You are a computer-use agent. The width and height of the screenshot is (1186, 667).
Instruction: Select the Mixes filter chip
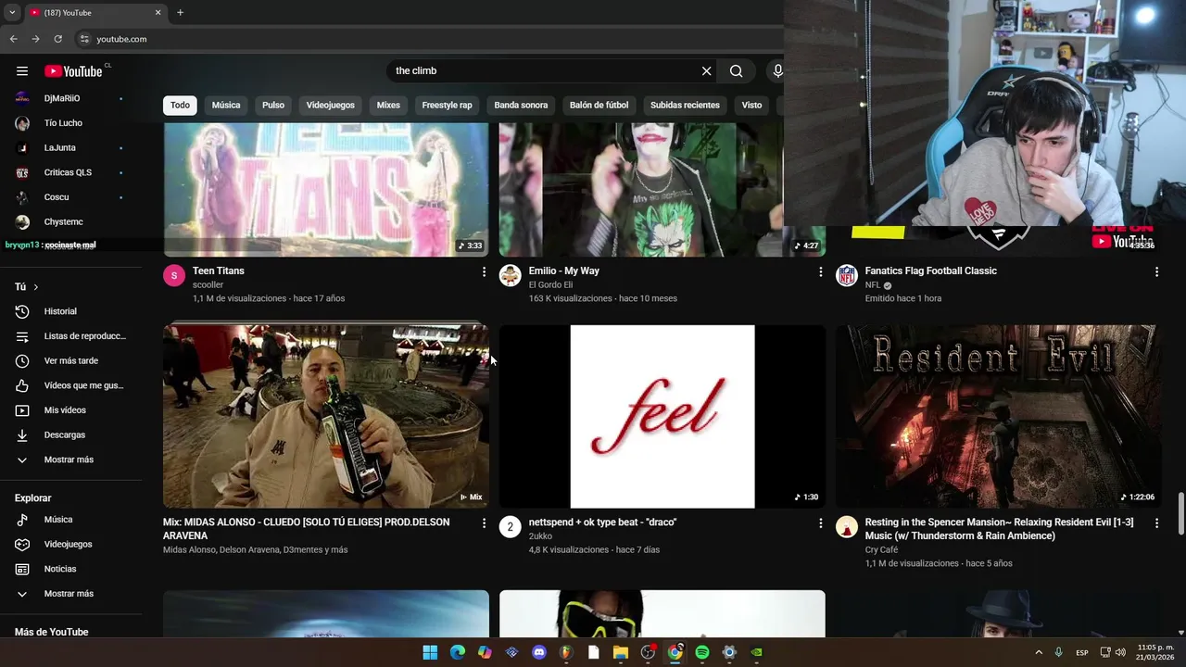click(x=388, y=105)
